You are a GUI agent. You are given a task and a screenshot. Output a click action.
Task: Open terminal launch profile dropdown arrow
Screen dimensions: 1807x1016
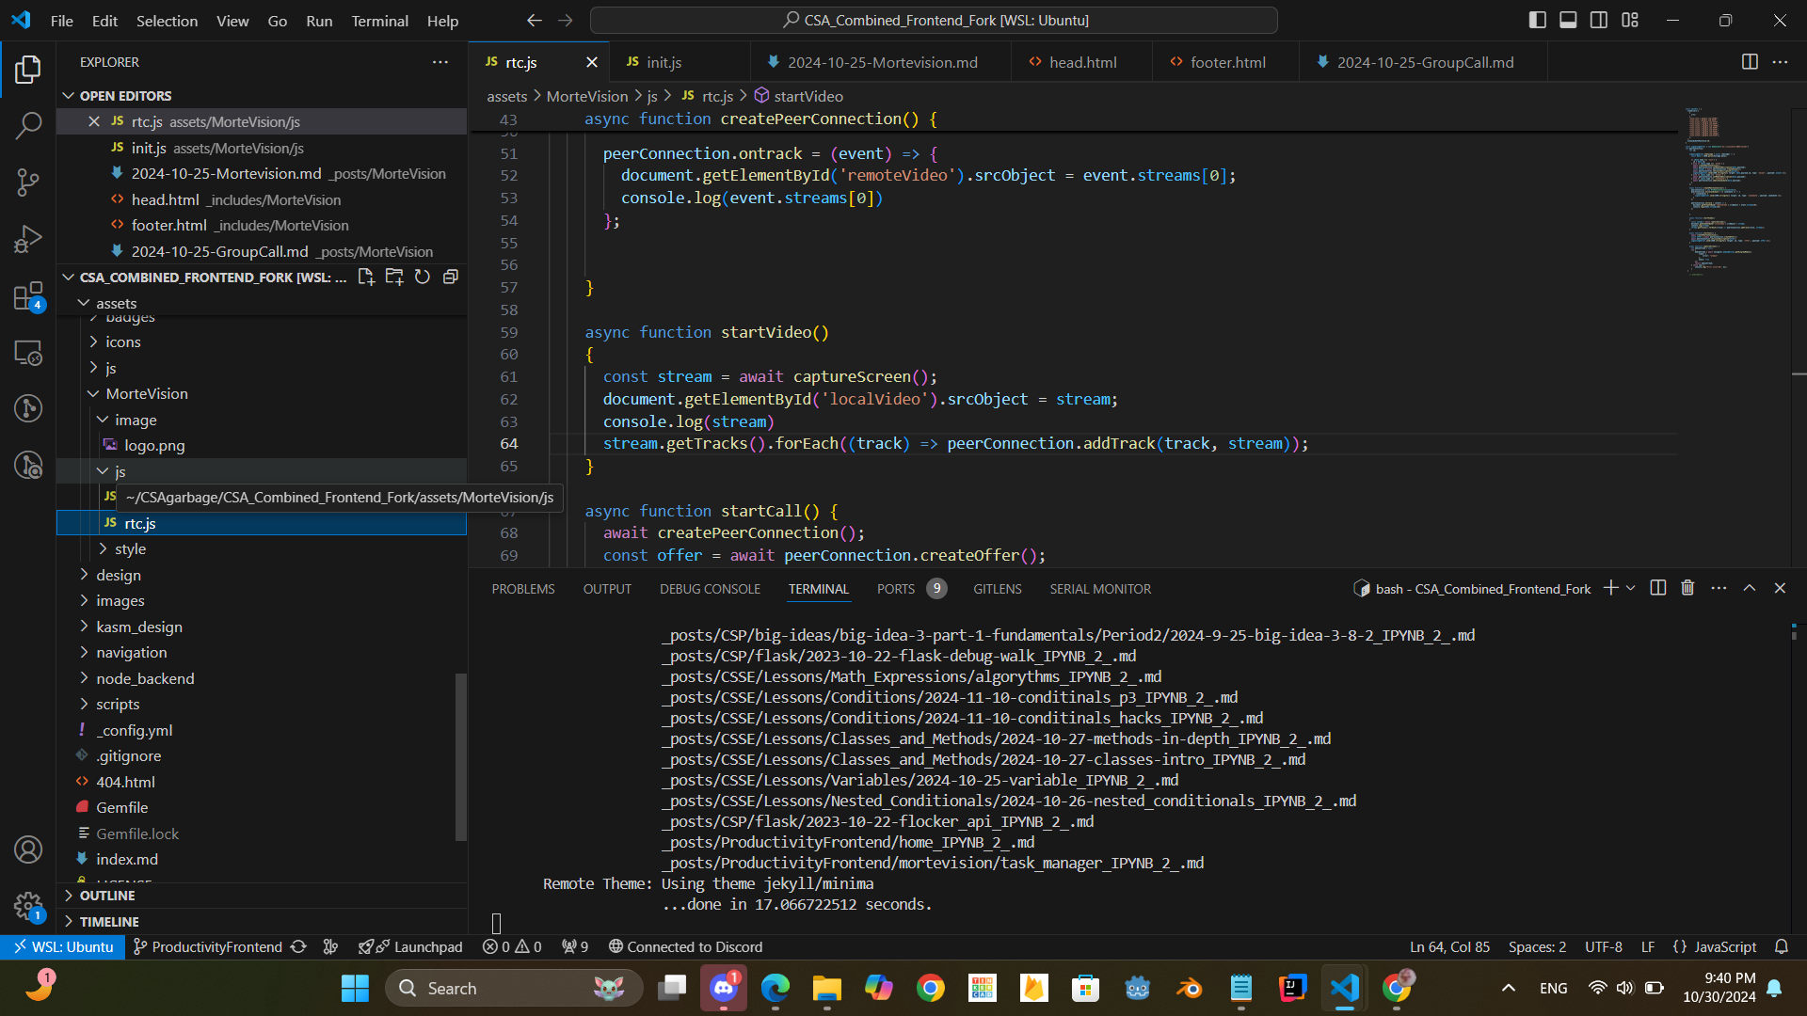[1631, 588]
